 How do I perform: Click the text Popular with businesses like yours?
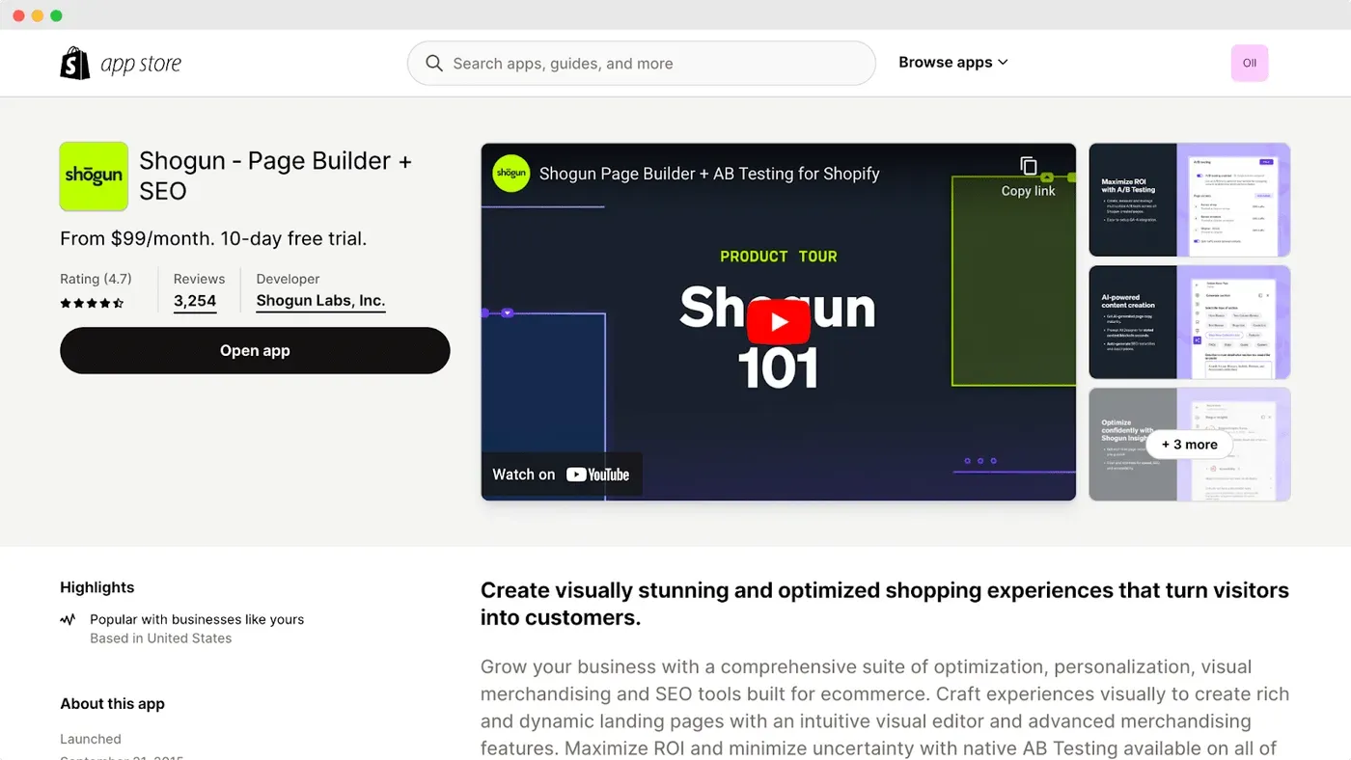(x=197, y=619)
